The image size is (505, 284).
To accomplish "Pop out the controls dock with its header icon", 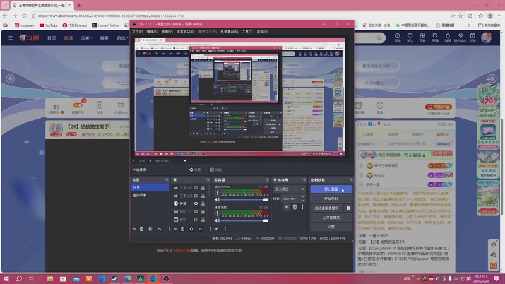I will tap(351, 180).
